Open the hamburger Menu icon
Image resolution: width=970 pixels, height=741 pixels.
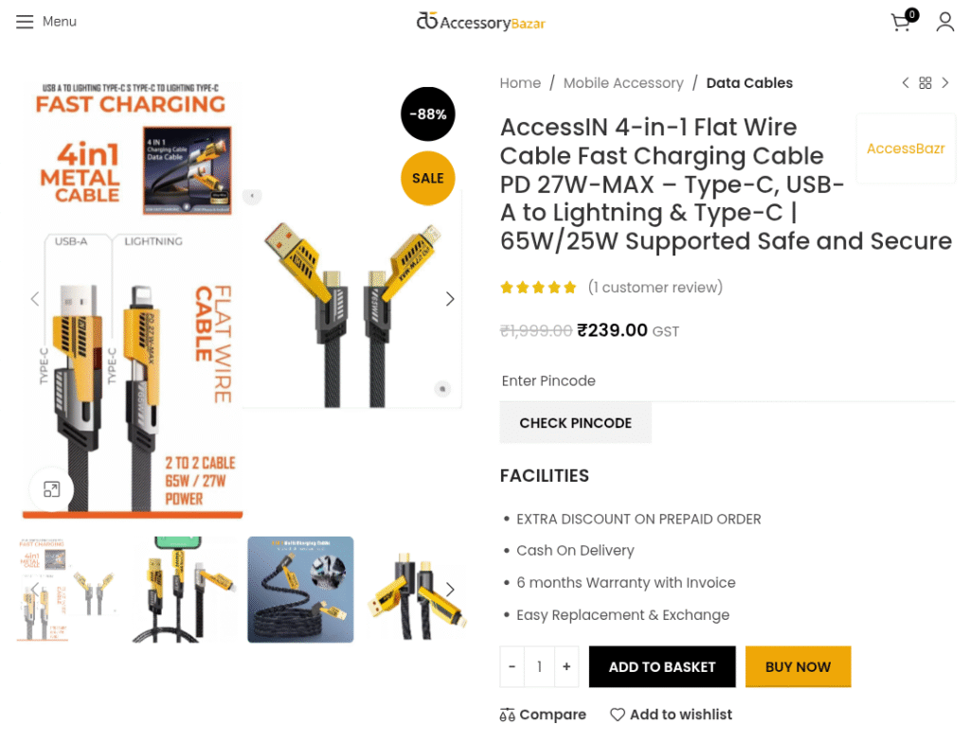(x=25, y=22)
